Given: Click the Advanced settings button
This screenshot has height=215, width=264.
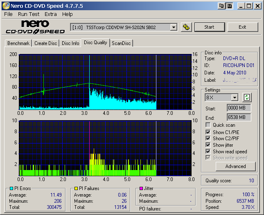Looking at the screenshot, I should 235,166.
